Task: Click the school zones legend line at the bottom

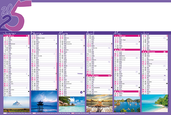Action: pos(64,113)
